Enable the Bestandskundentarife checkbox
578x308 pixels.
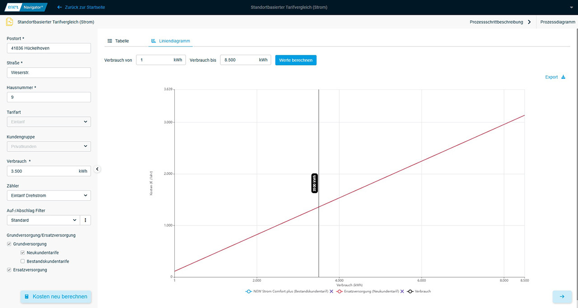(23, 261)
